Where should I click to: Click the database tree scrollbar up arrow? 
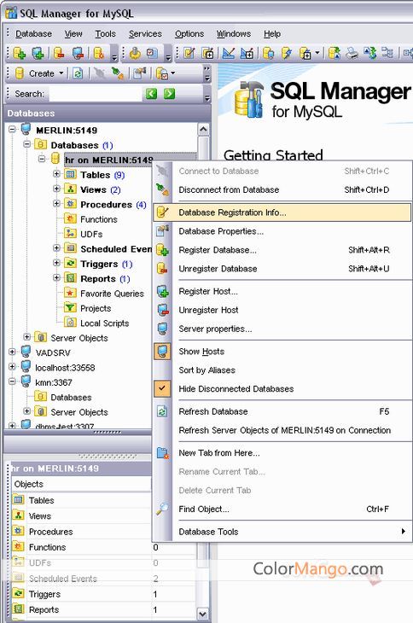coord(203,130)
